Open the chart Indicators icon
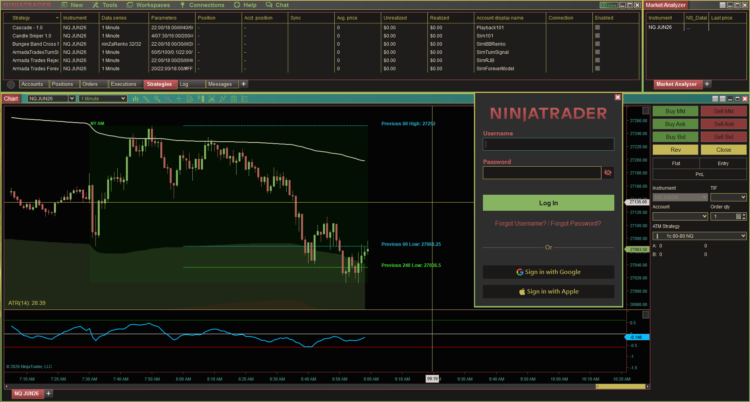Screen dimensions: 750x402 212,99
